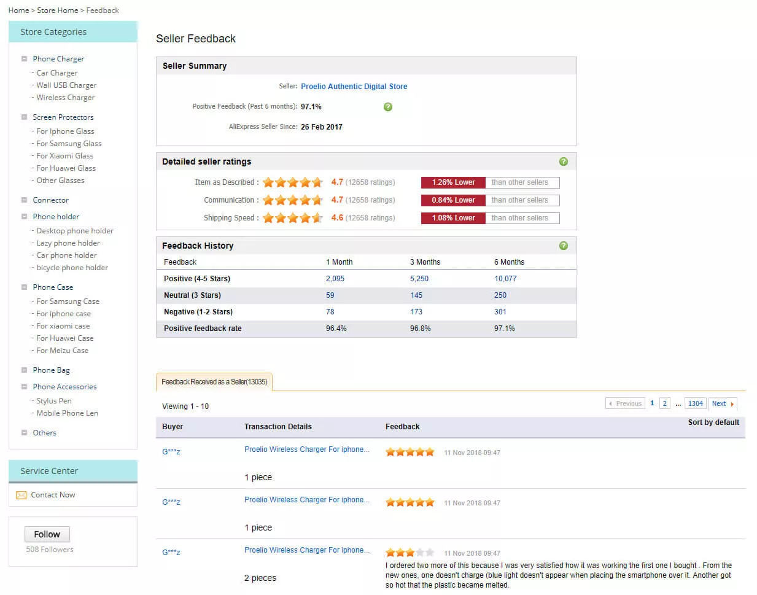This screenshot has height=595, width=757.
Task: Open help icon in Detailed seller ratings header
Action: click(564, 161)
